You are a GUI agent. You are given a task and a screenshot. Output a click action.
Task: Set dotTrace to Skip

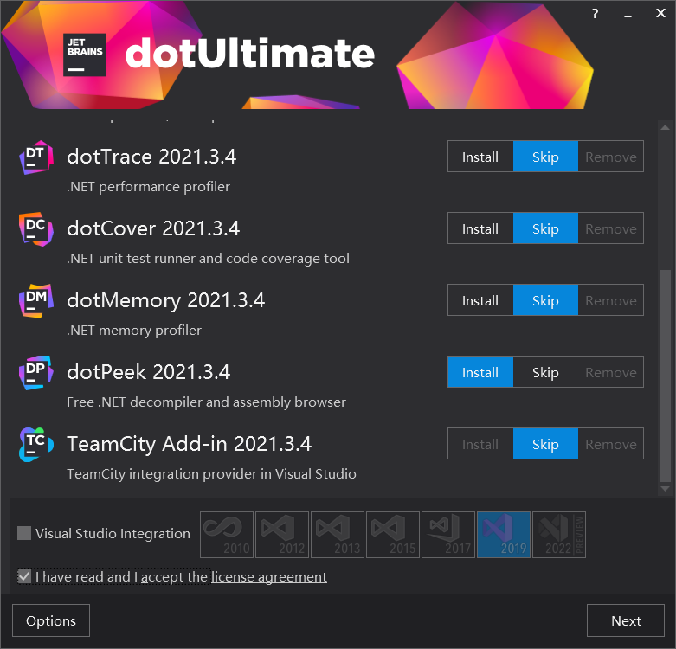point(545,157)
